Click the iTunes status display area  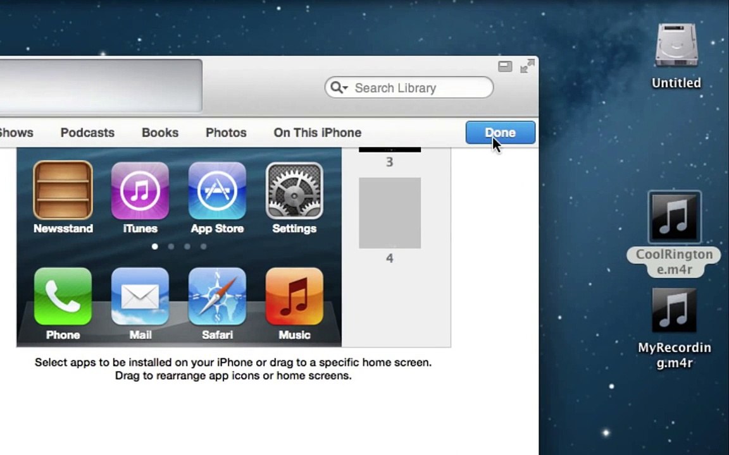point(101,85)
